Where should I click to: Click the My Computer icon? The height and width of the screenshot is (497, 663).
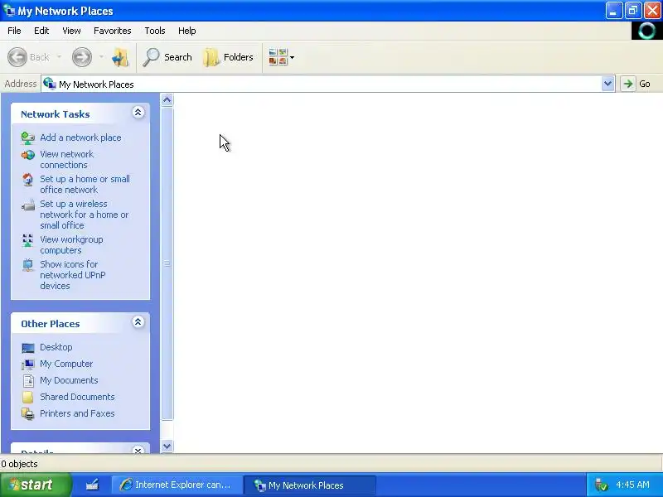click(28, 364)
